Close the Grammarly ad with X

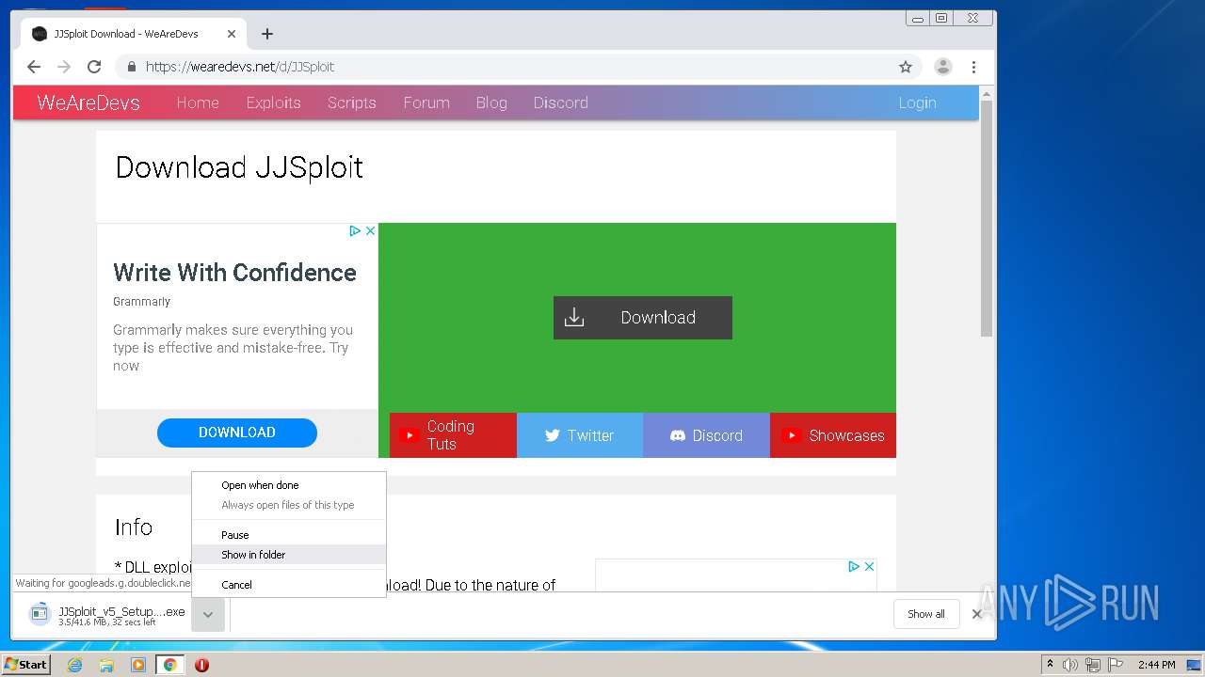coord(370,230)
